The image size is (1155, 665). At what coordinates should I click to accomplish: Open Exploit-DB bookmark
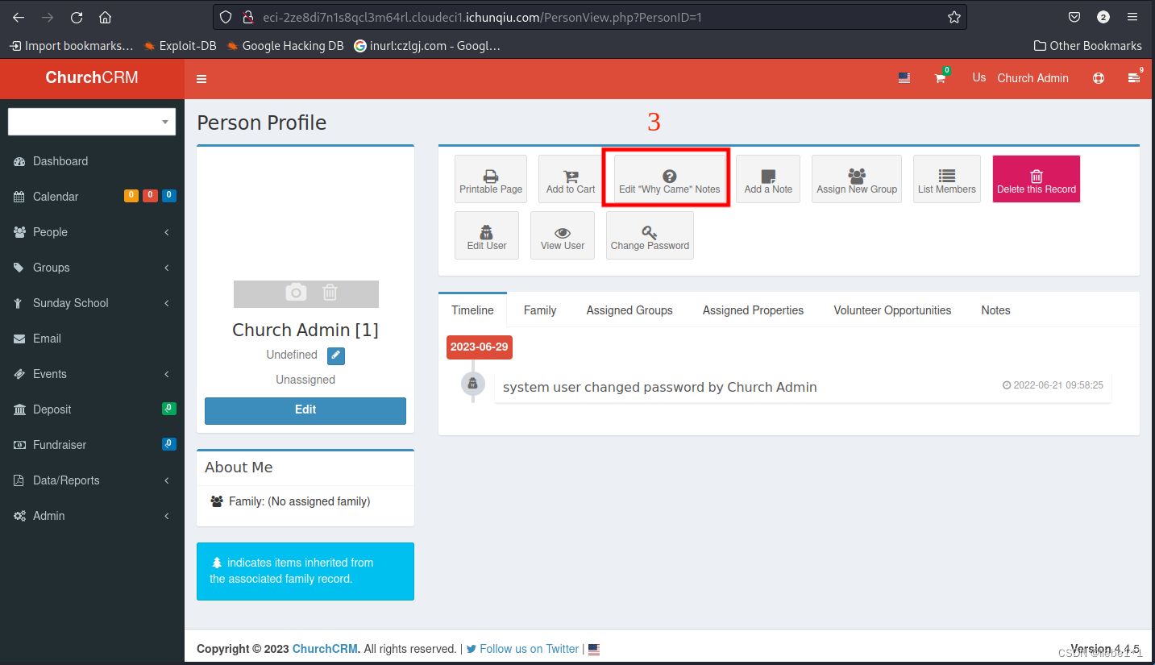point(180,46)
